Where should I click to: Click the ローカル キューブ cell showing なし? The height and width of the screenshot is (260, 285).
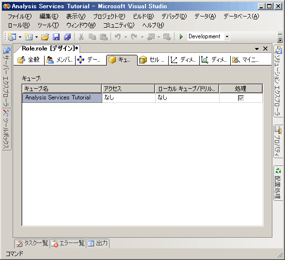pyautogui.click(x=187, y=97)
